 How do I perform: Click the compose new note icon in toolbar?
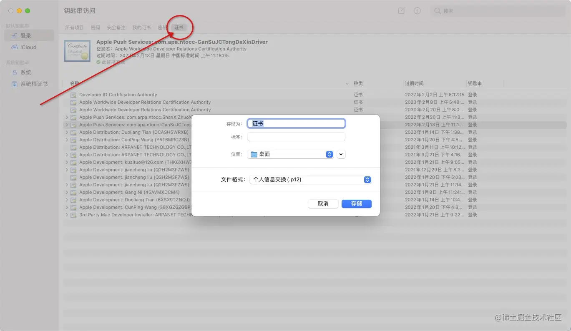point(402,11)
